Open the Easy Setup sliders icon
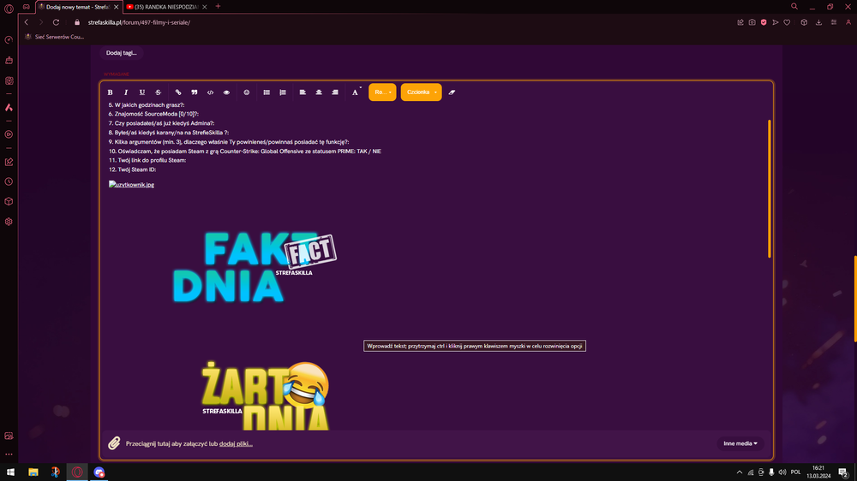The image size is (857, 481). tap(834, 22)
